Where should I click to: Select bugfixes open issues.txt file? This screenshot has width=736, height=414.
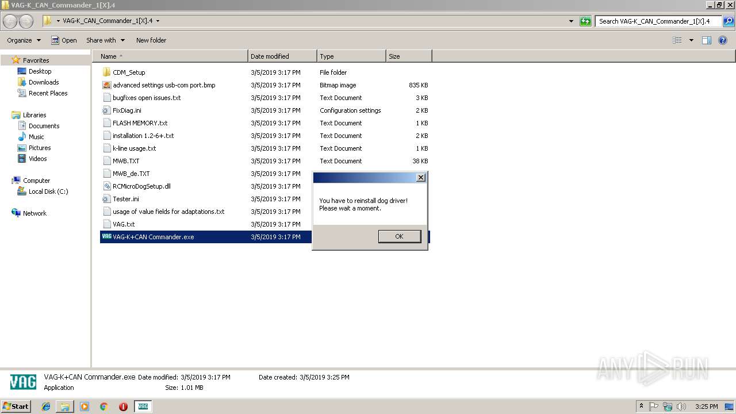click(147, 98)
